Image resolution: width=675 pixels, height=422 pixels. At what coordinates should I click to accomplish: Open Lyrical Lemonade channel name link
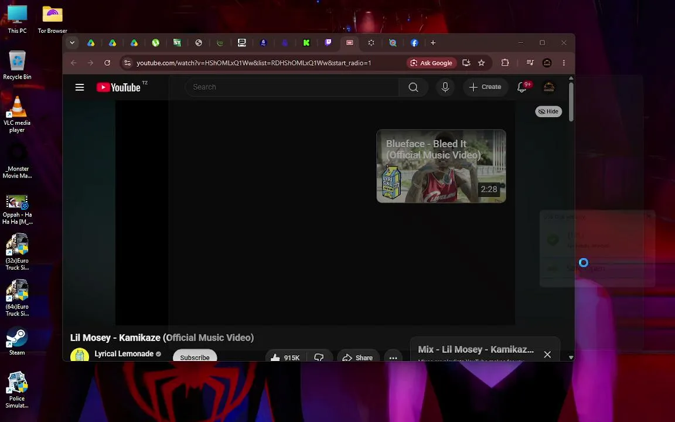tap(124, 353)
